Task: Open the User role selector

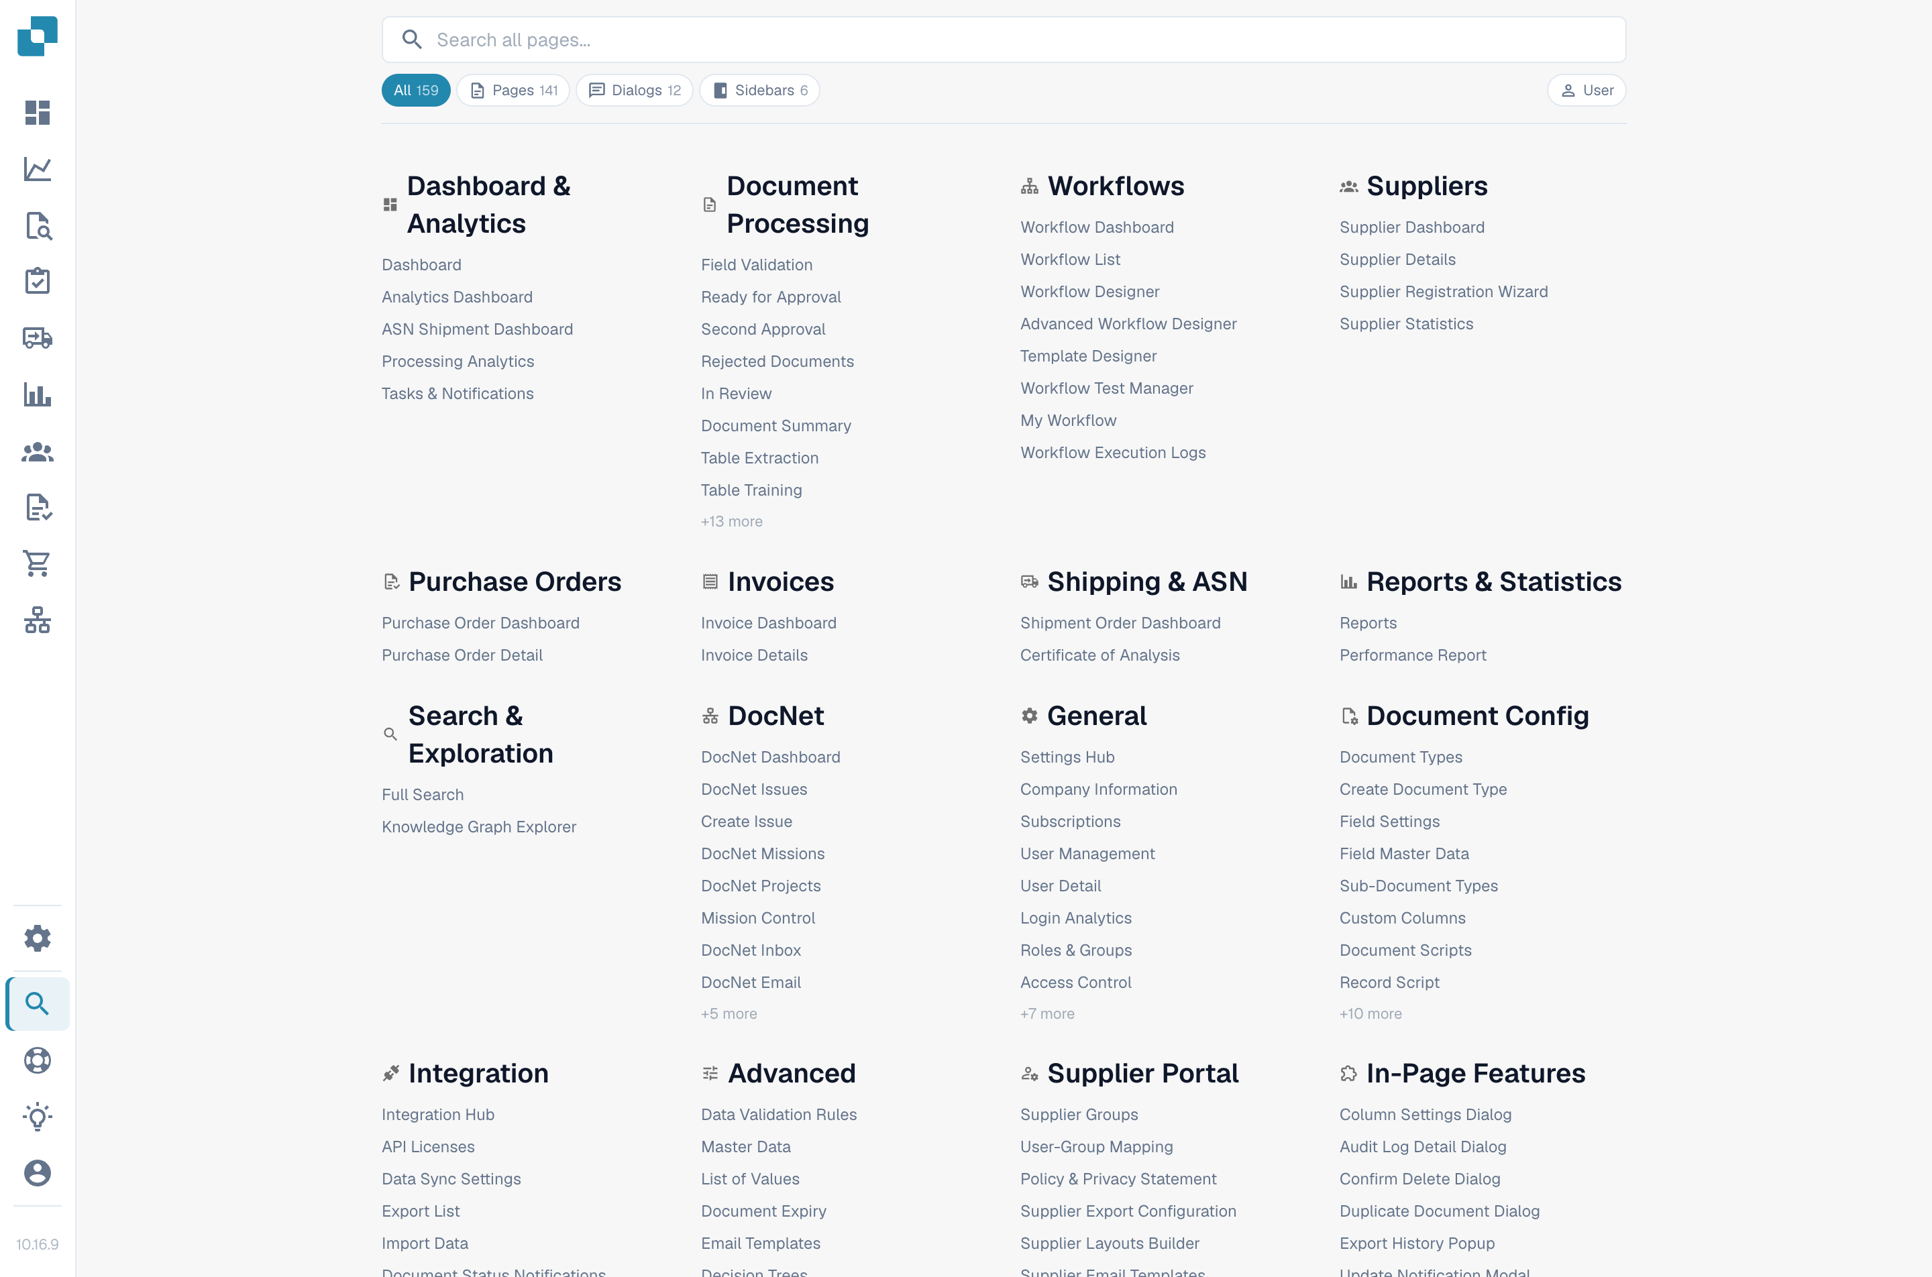Action: [1587, 91]
